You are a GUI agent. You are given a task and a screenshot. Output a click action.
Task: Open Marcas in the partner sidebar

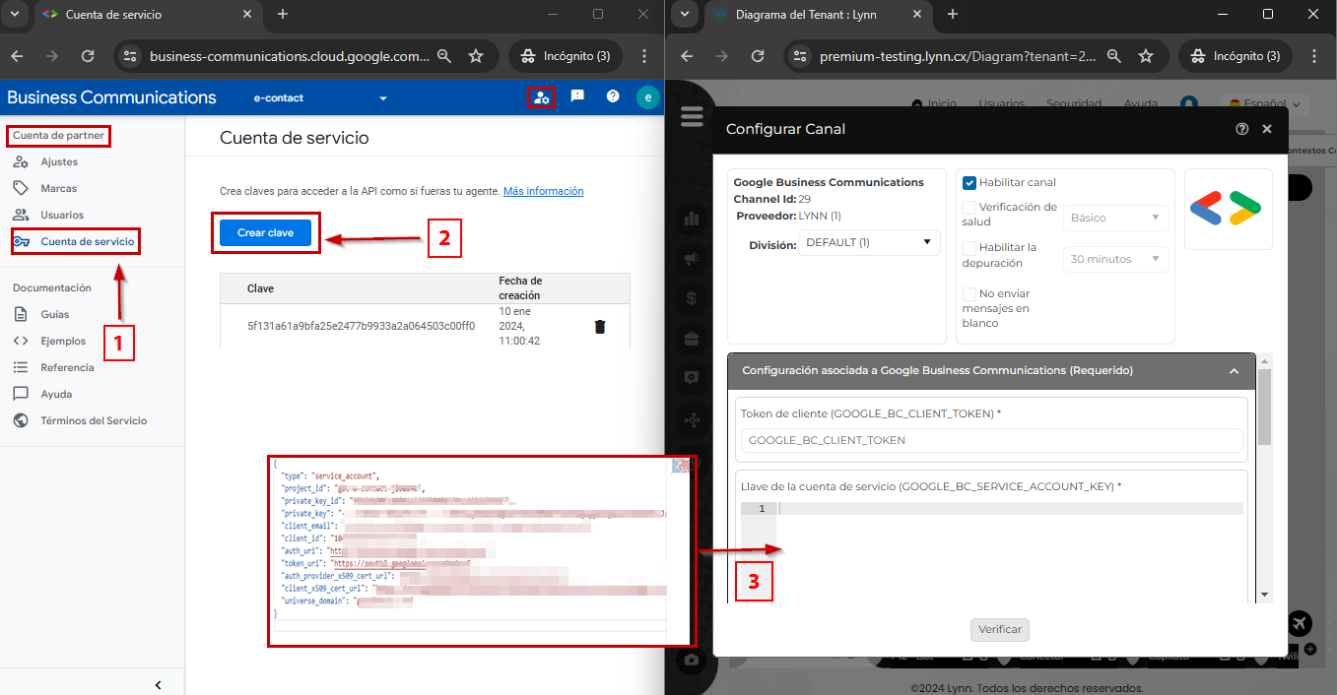(x=59, y=188)
